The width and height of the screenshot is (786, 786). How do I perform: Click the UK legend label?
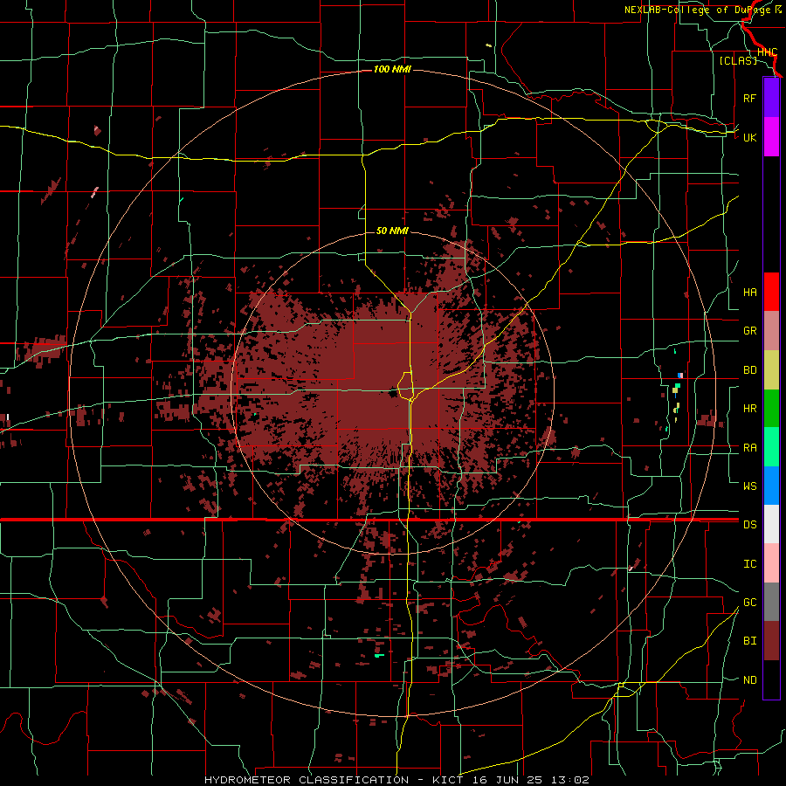(749, 137)
